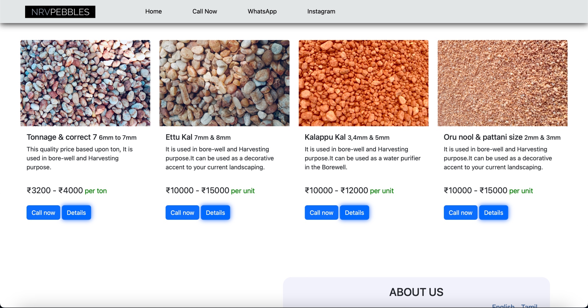Switch About Us language to English
The image size is (588, 308).
[503, 306]
